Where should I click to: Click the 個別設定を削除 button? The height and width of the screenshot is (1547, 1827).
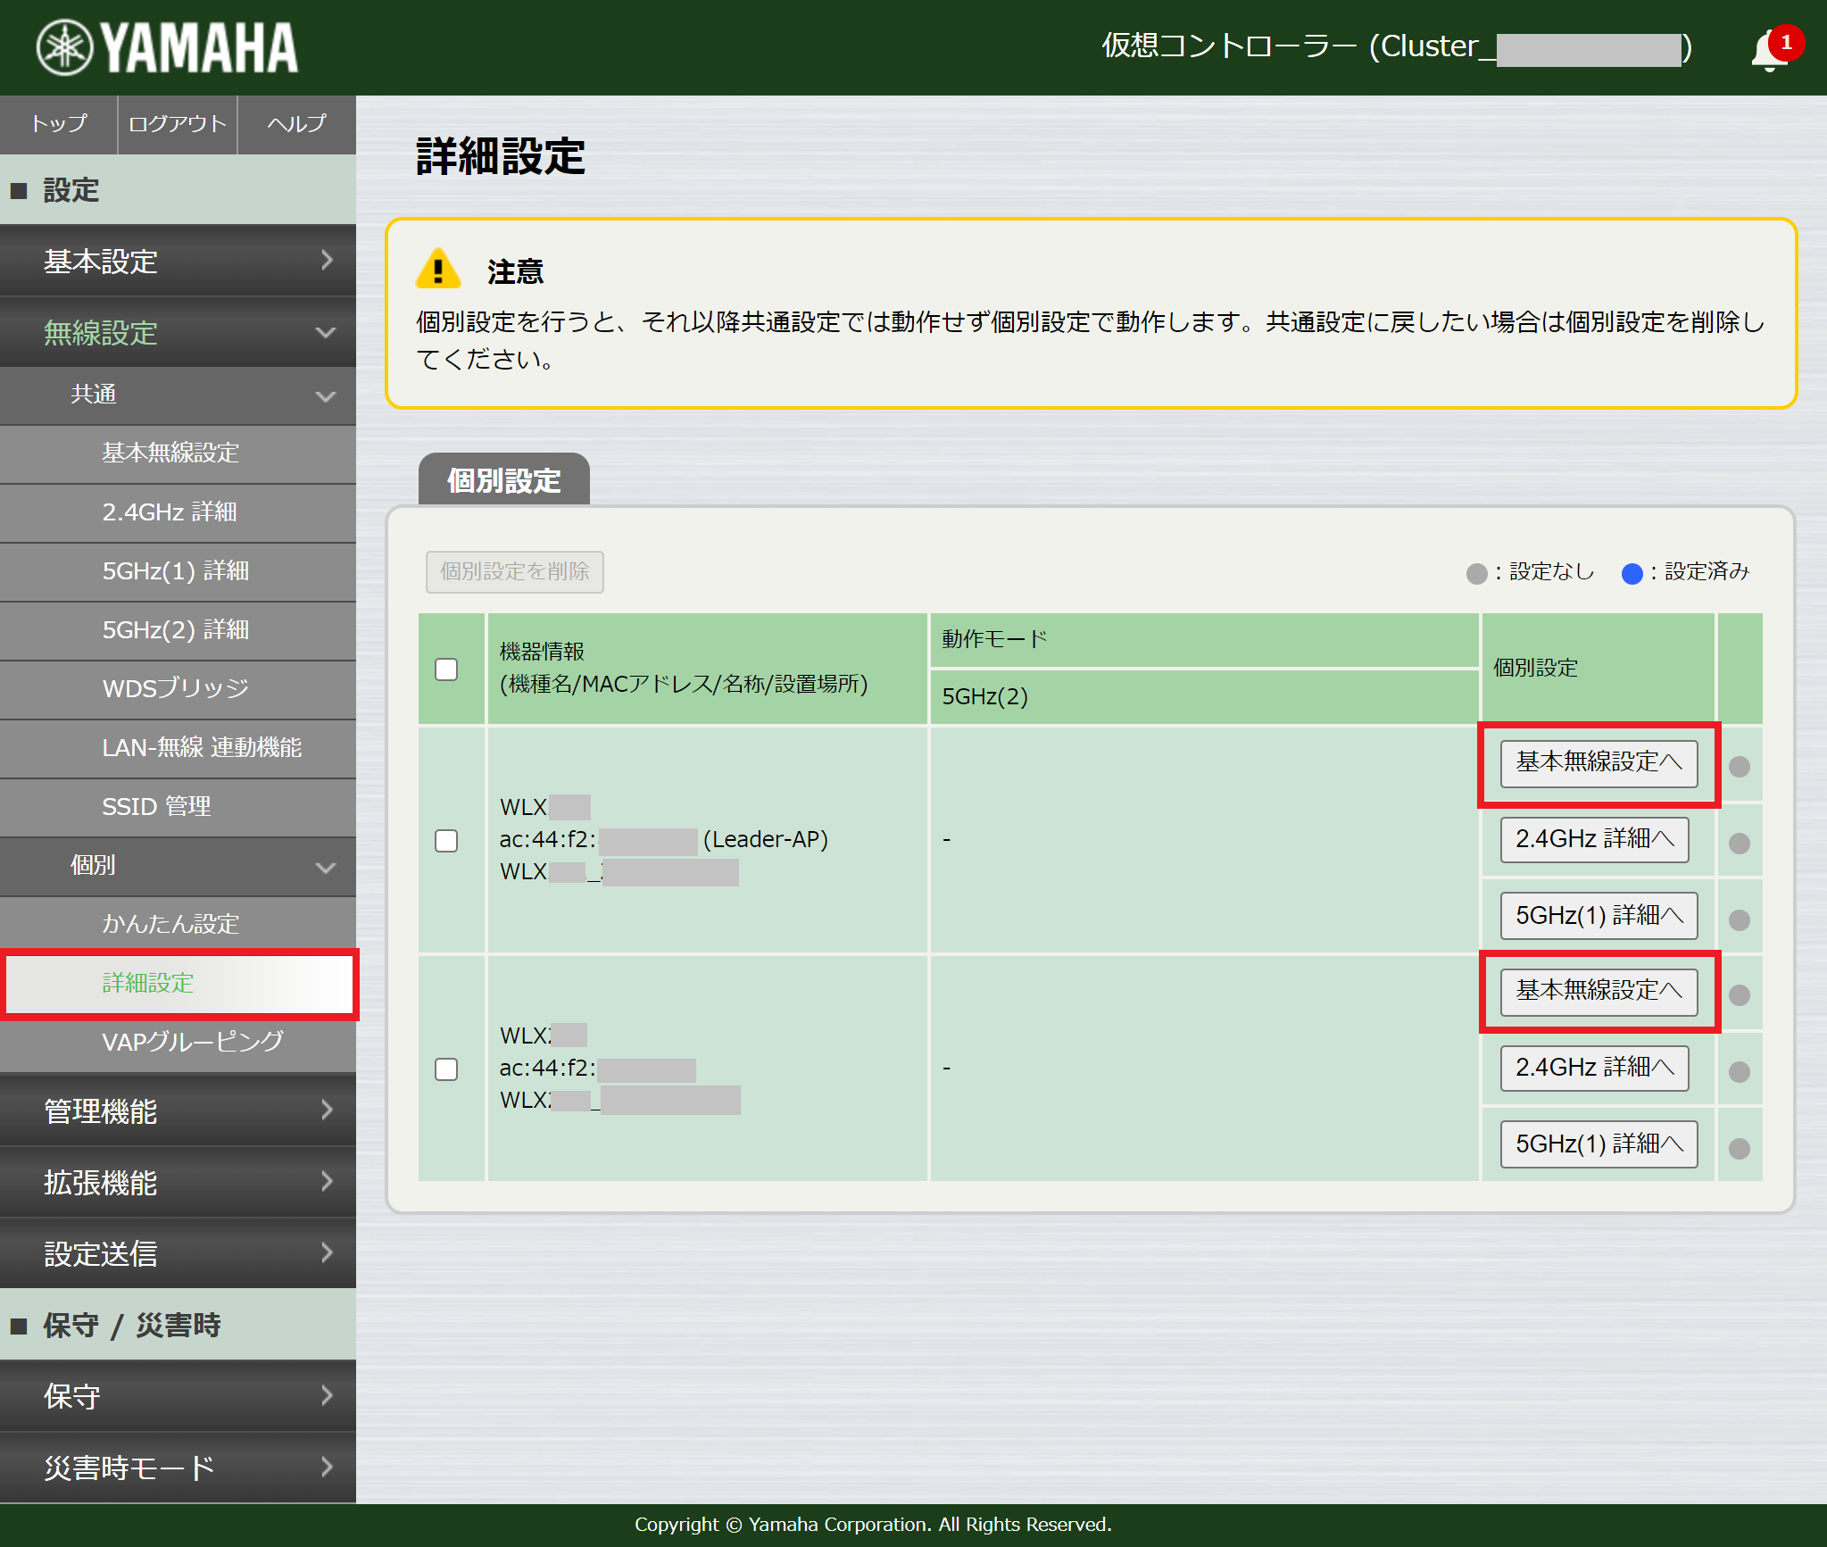514,572
